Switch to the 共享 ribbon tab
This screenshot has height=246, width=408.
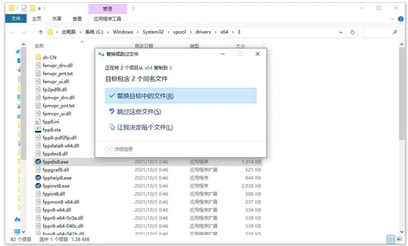(x=56, y=18)
